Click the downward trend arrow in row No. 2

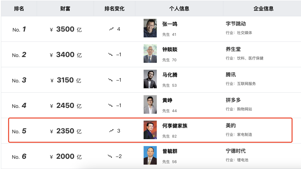110,55
